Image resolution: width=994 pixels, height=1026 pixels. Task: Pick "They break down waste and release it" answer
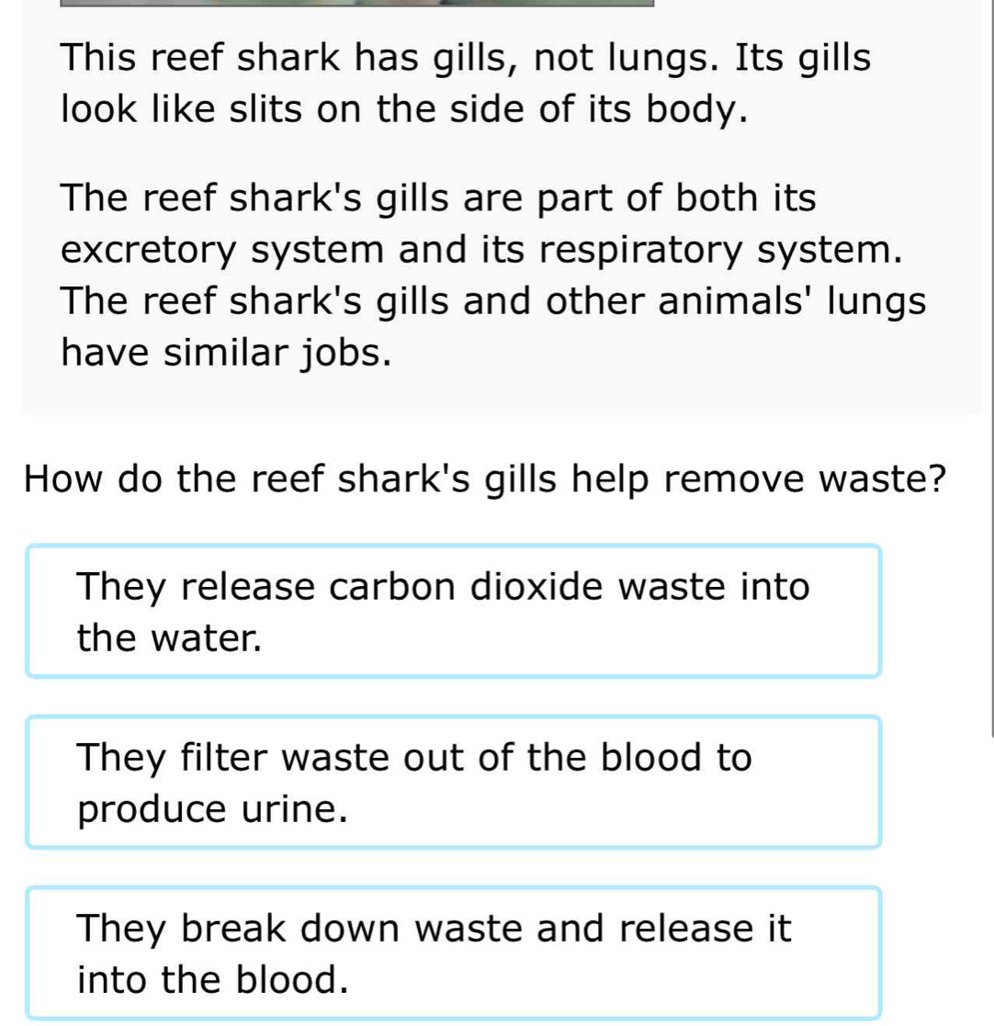coord(453,953)
